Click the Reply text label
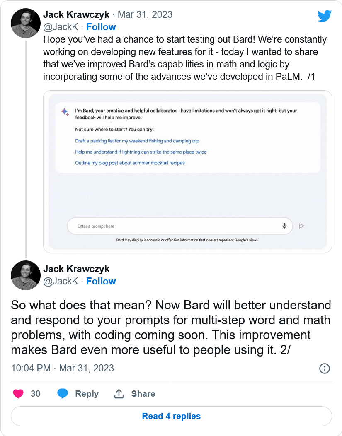The image size is (342, 436). click(87, 394)
